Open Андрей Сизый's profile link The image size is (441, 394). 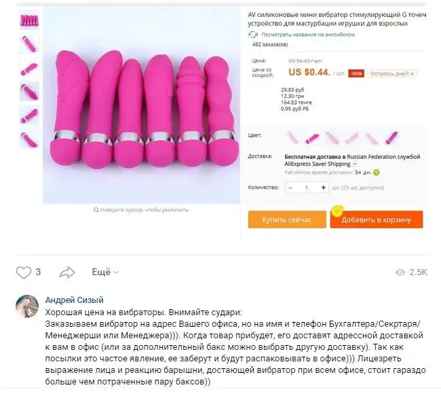(74, 300)
